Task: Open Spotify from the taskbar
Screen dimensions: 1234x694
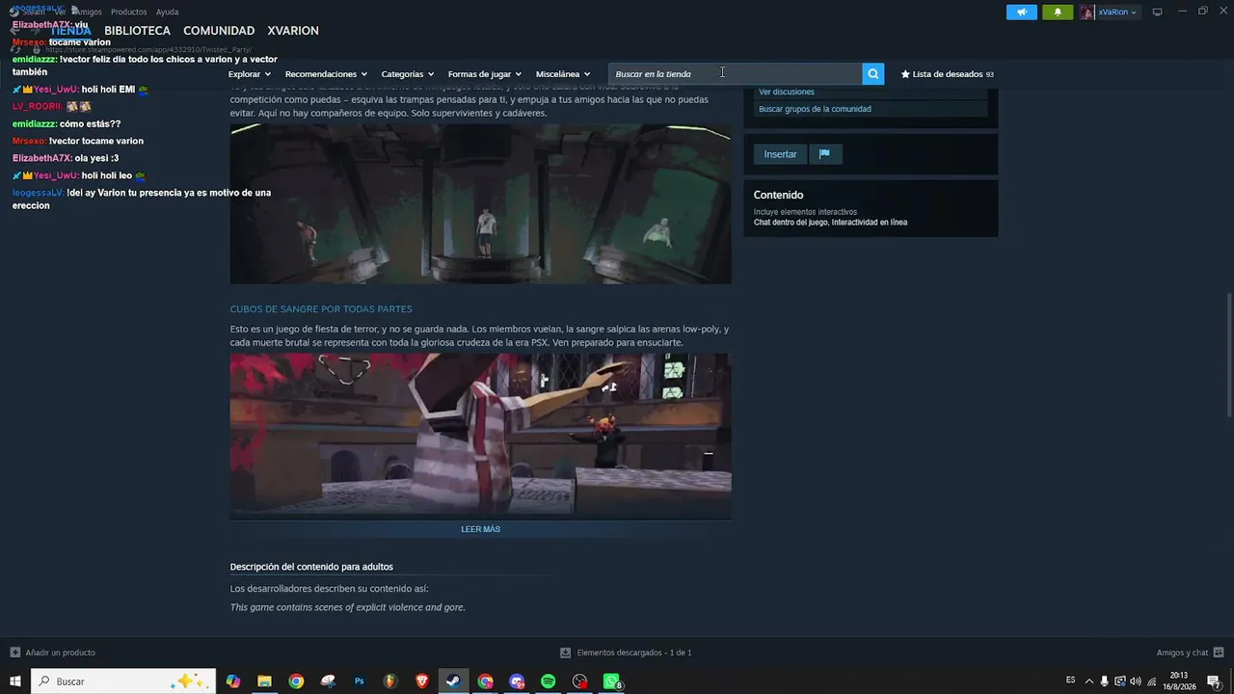Action: click(x=549, y=681)
